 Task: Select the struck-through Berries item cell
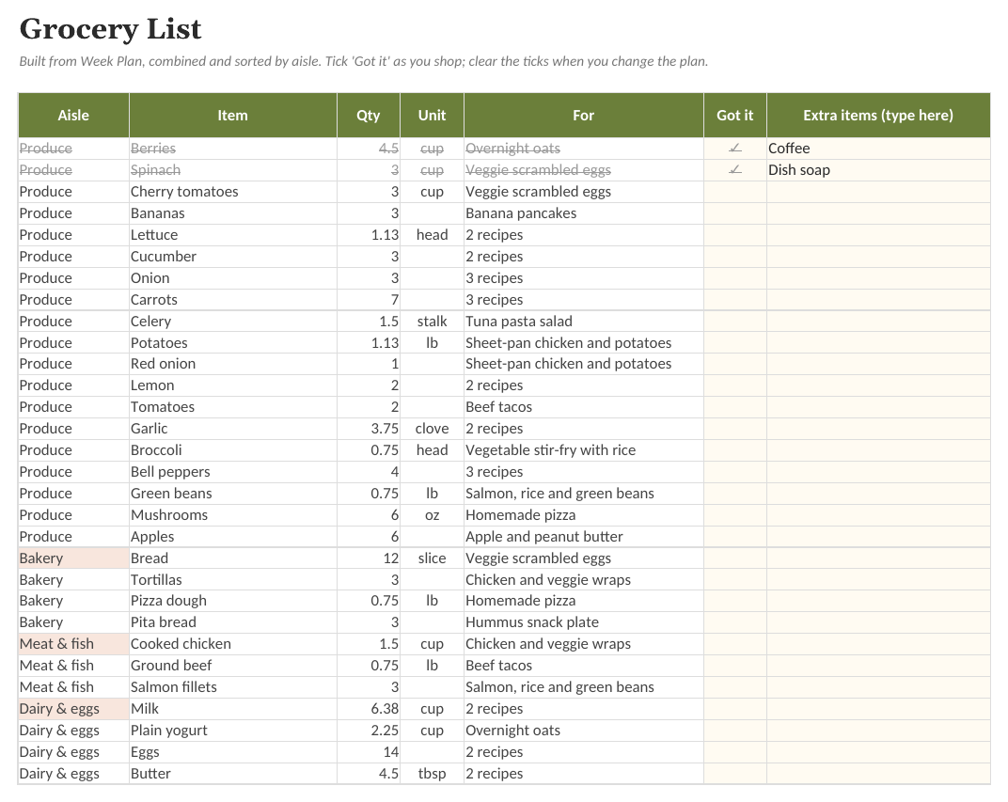click(232, 149)
